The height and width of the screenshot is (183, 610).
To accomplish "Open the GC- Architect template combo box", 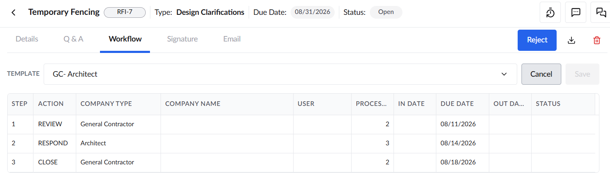I will 280,74.
